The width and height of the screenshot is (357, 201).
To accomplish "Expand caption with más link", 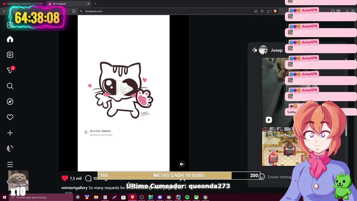I will click(69, 193).
